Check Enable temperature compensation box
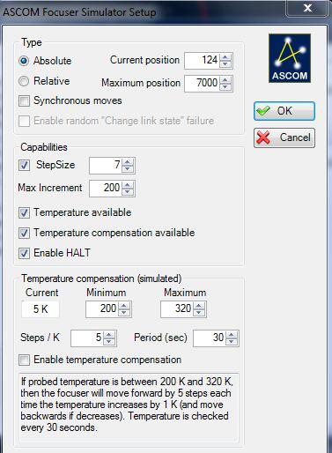The height and width of the screenshot is (453, 332). click(x=24, y=360)
